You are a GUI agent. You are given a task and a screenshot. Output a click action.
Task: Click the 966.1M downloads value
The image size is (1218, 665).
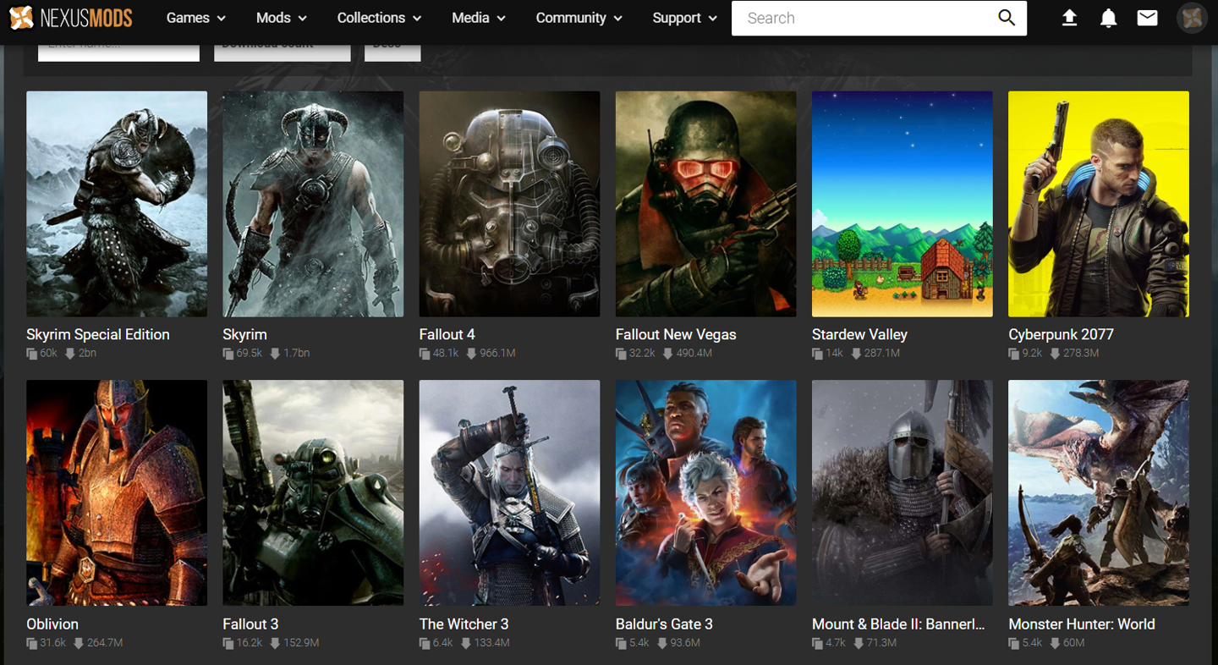pyautogui.click(x=497, y=354)
